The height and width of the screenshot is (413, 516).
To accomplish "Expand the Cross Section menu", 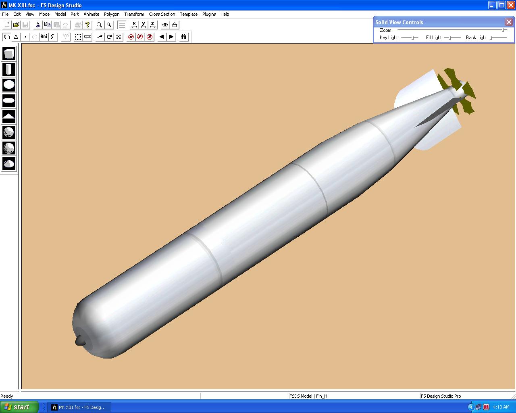I will [162, 14].
